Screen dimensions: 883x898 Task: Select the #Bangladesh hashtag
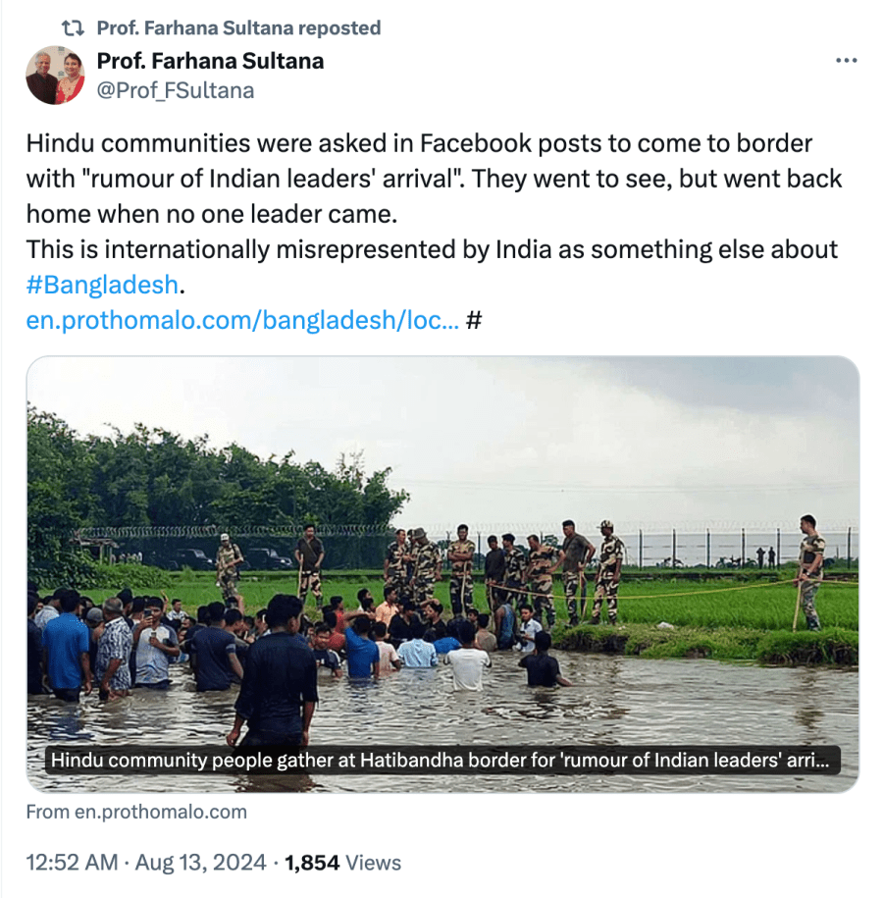[x=103, y=286]
